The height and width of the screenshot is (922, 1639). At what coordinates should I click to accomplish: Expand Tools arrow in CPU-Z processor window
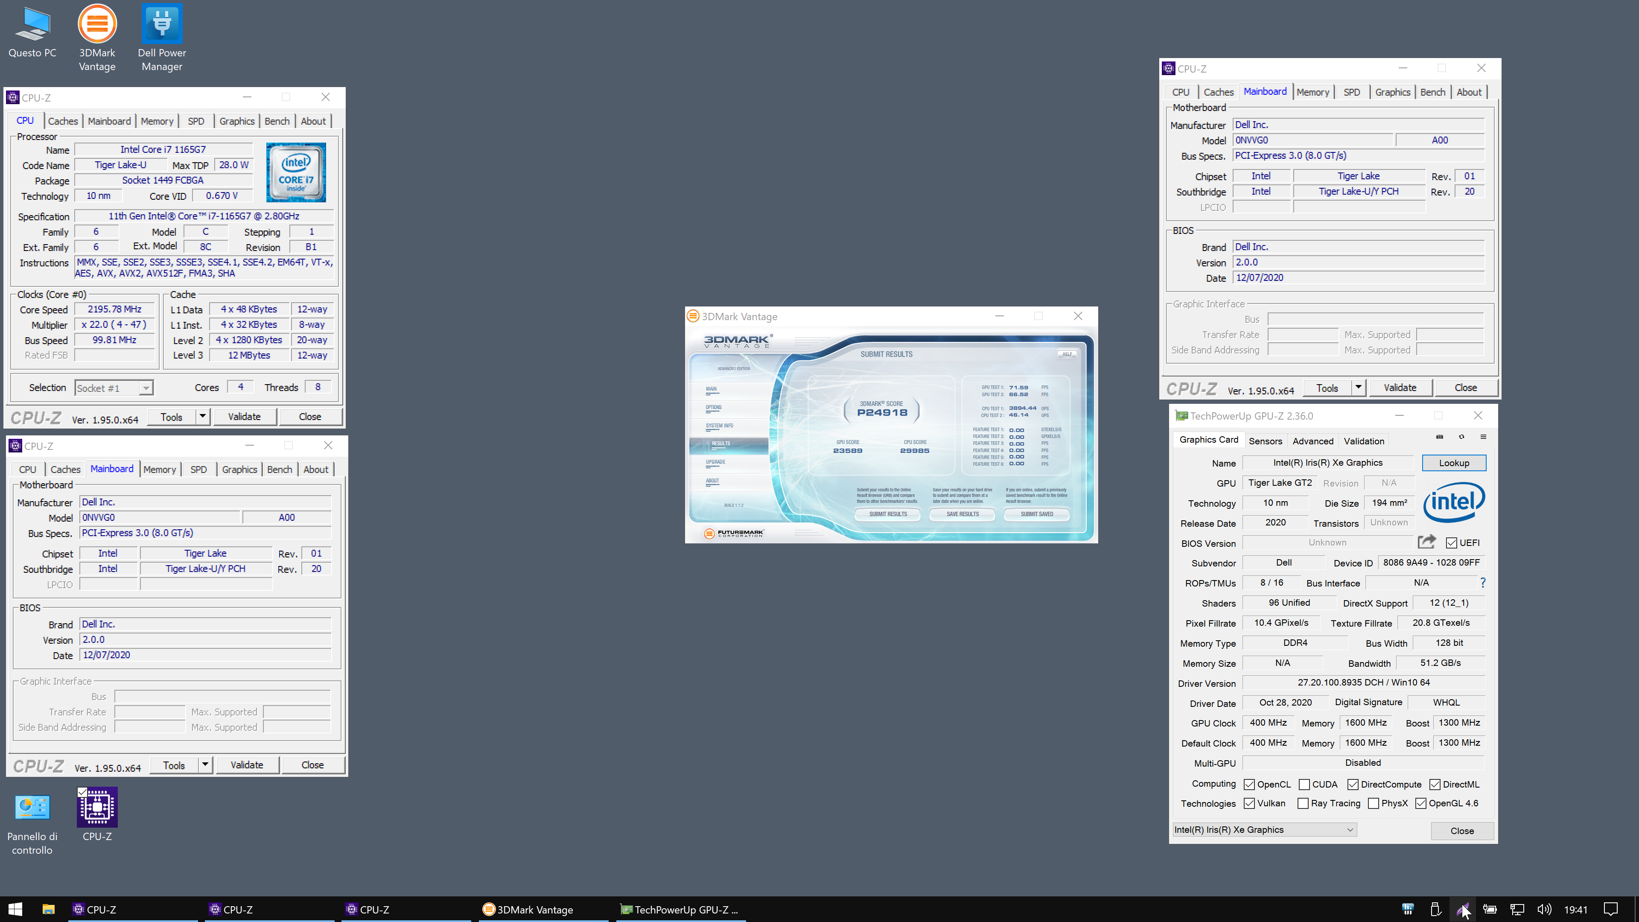click(x=202, y=417)
